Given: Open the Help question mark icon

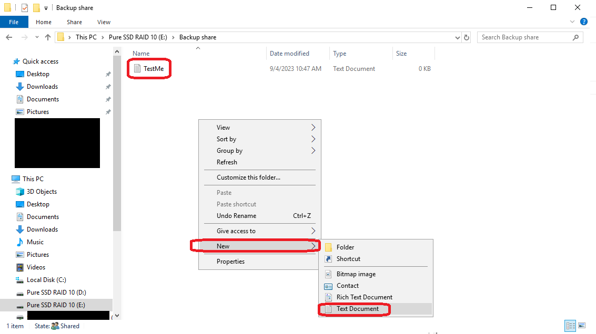Looking at the screenshot, I should click(x=583, y=22).
